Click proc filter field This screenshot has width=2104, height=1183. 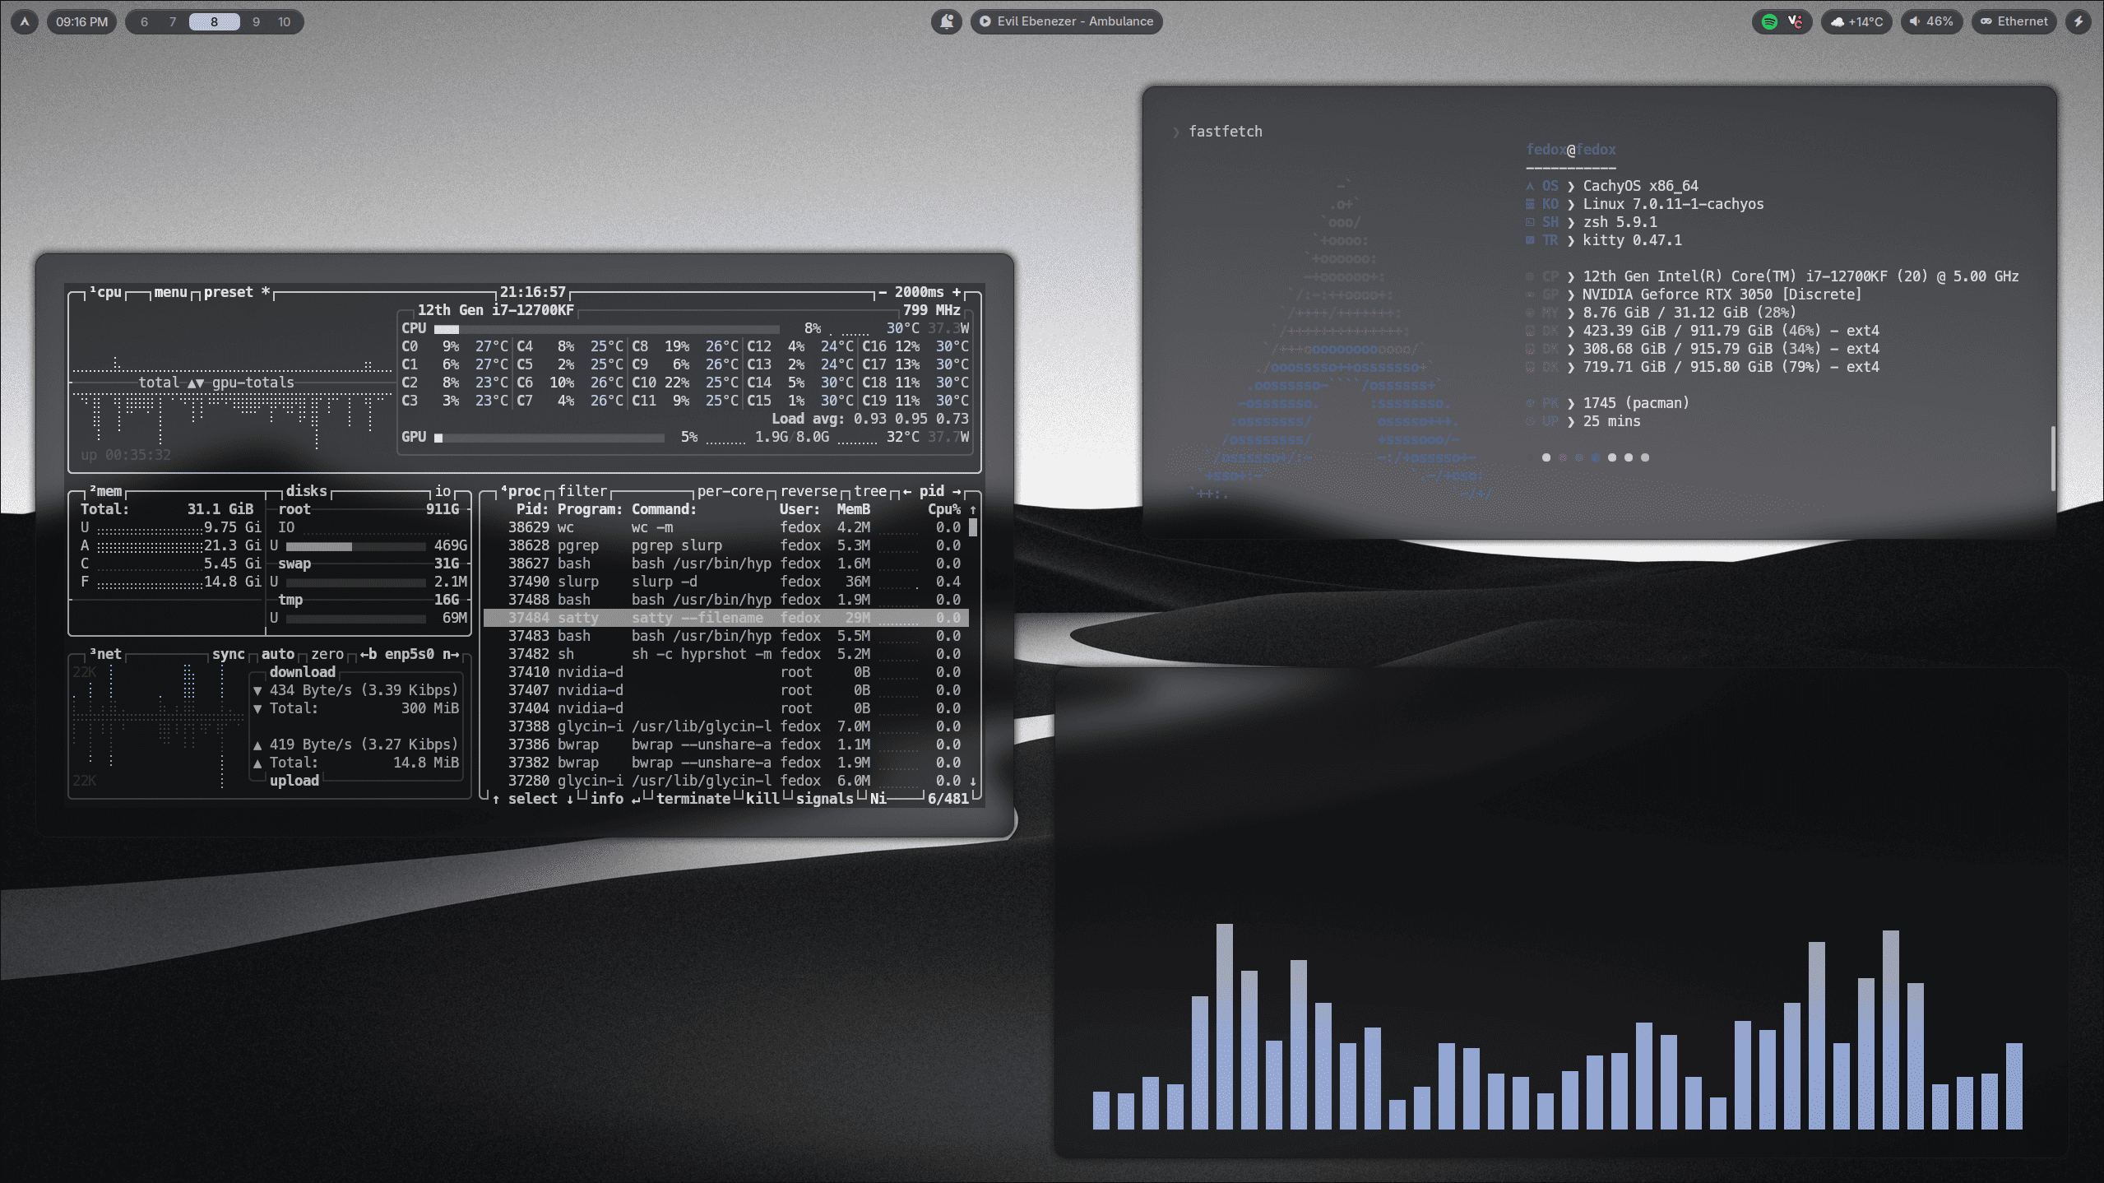tap(582, 491)
